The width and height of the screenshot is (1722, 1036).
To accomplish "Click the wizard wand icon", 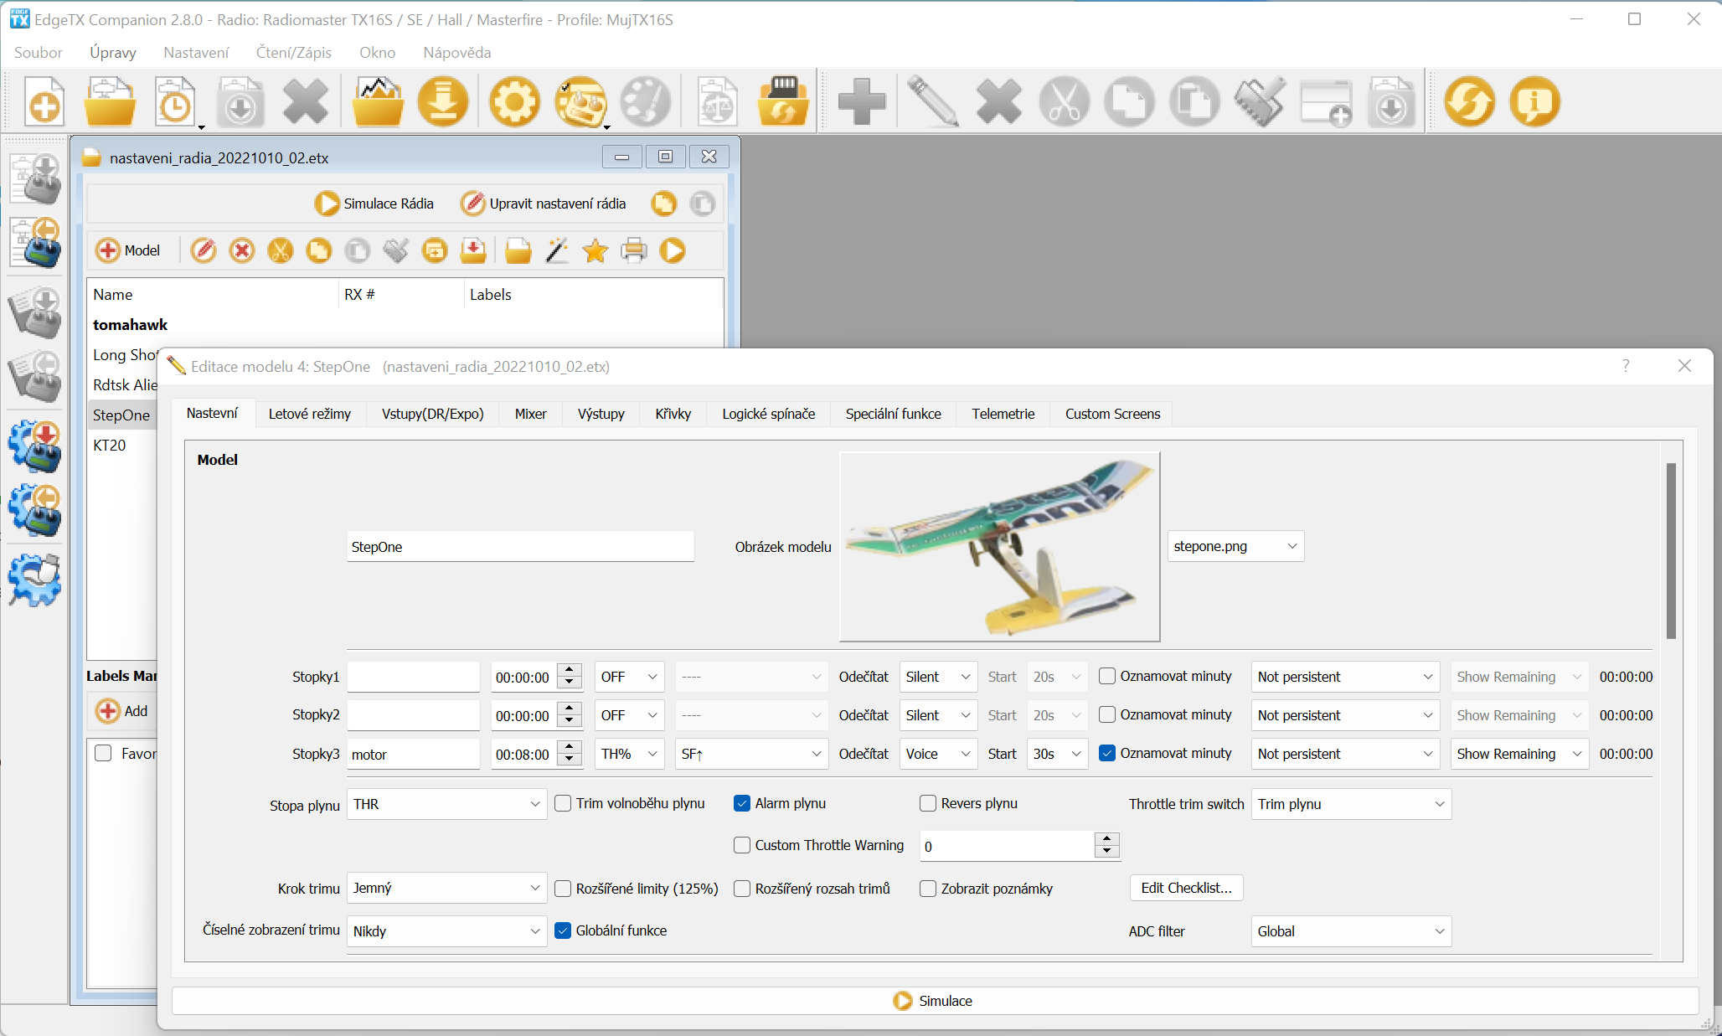I will 557,250.
